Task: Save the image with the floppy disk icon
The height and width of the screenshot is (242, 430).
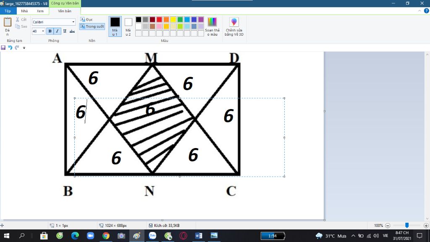Action: (x=3, y=48)
